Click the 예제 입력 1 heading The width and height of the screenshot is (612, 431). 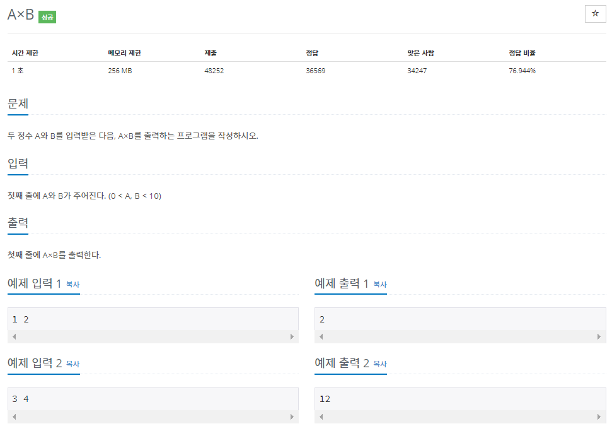pos(34,283)
